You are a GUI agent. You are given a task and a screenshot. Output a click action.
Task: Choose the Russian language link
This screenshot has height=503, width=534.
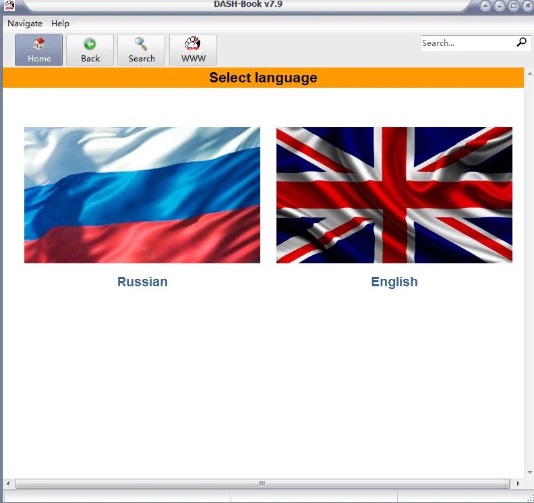[x=142, y=282]
